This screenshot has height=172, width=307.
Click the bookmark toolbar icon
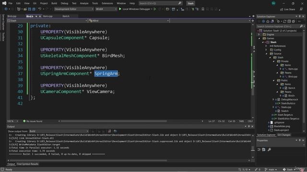pyautogui.click(x=203, y=9)
